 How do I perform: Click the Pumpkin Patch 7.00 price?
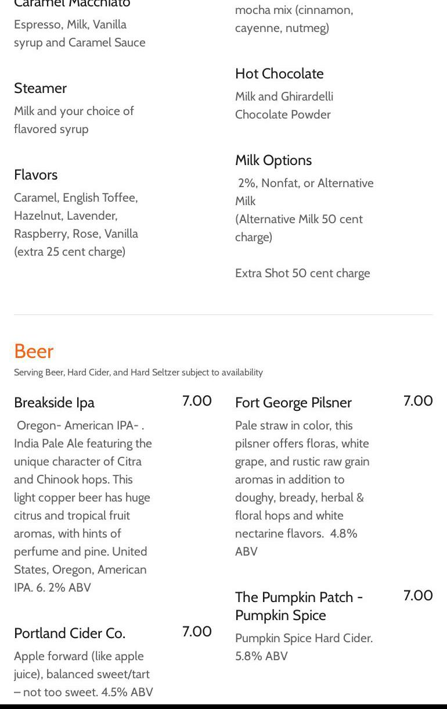tap(418, 596)
